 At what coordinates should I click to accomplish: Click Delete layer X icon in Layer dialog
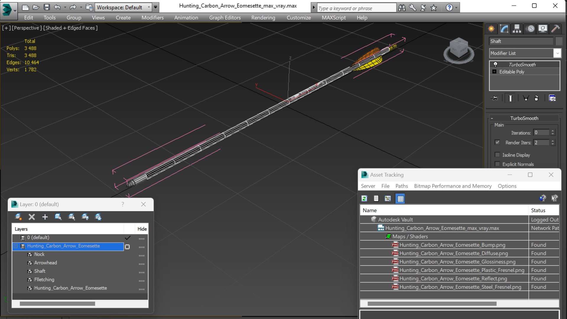[x=32, y=217]
